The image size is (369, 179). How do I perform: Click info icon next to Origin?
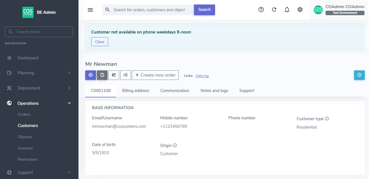pos(175,145)
